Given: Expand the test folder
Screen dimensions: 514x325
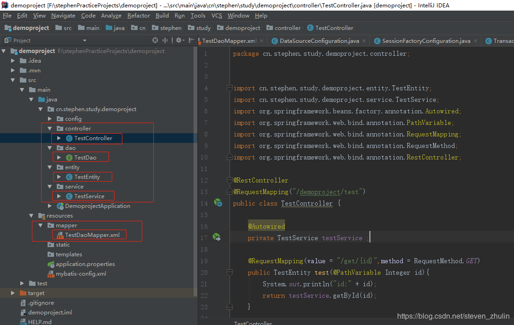Looking at the screenshot, I should coord(22,283).
